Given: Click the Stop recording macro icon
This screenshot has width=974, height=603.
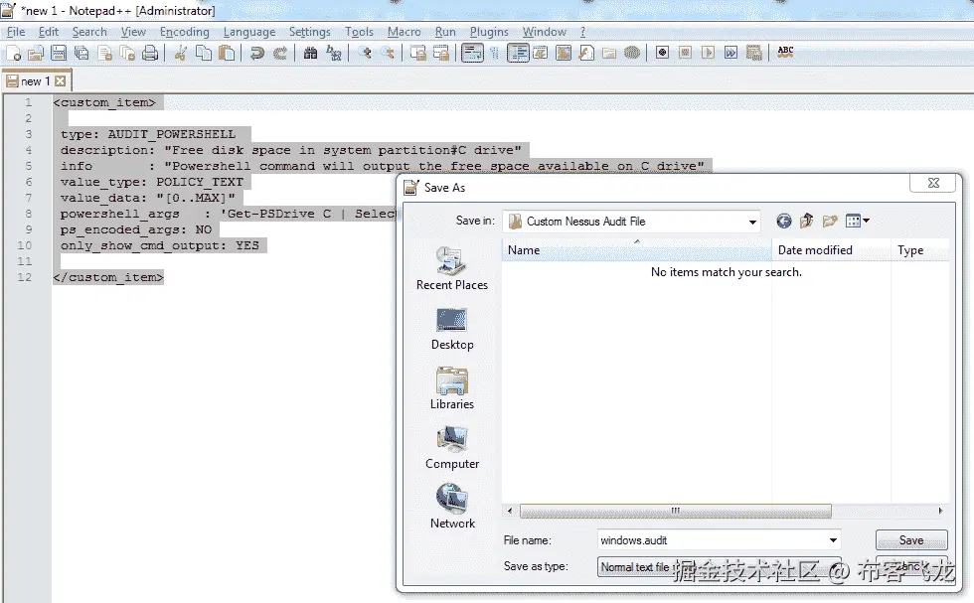Looking at the screenshot, I should 685,54.
